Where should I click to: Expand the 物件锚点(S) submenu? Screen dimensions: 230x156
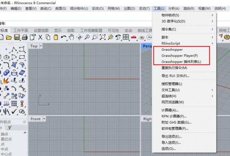[x=184, y=15]
